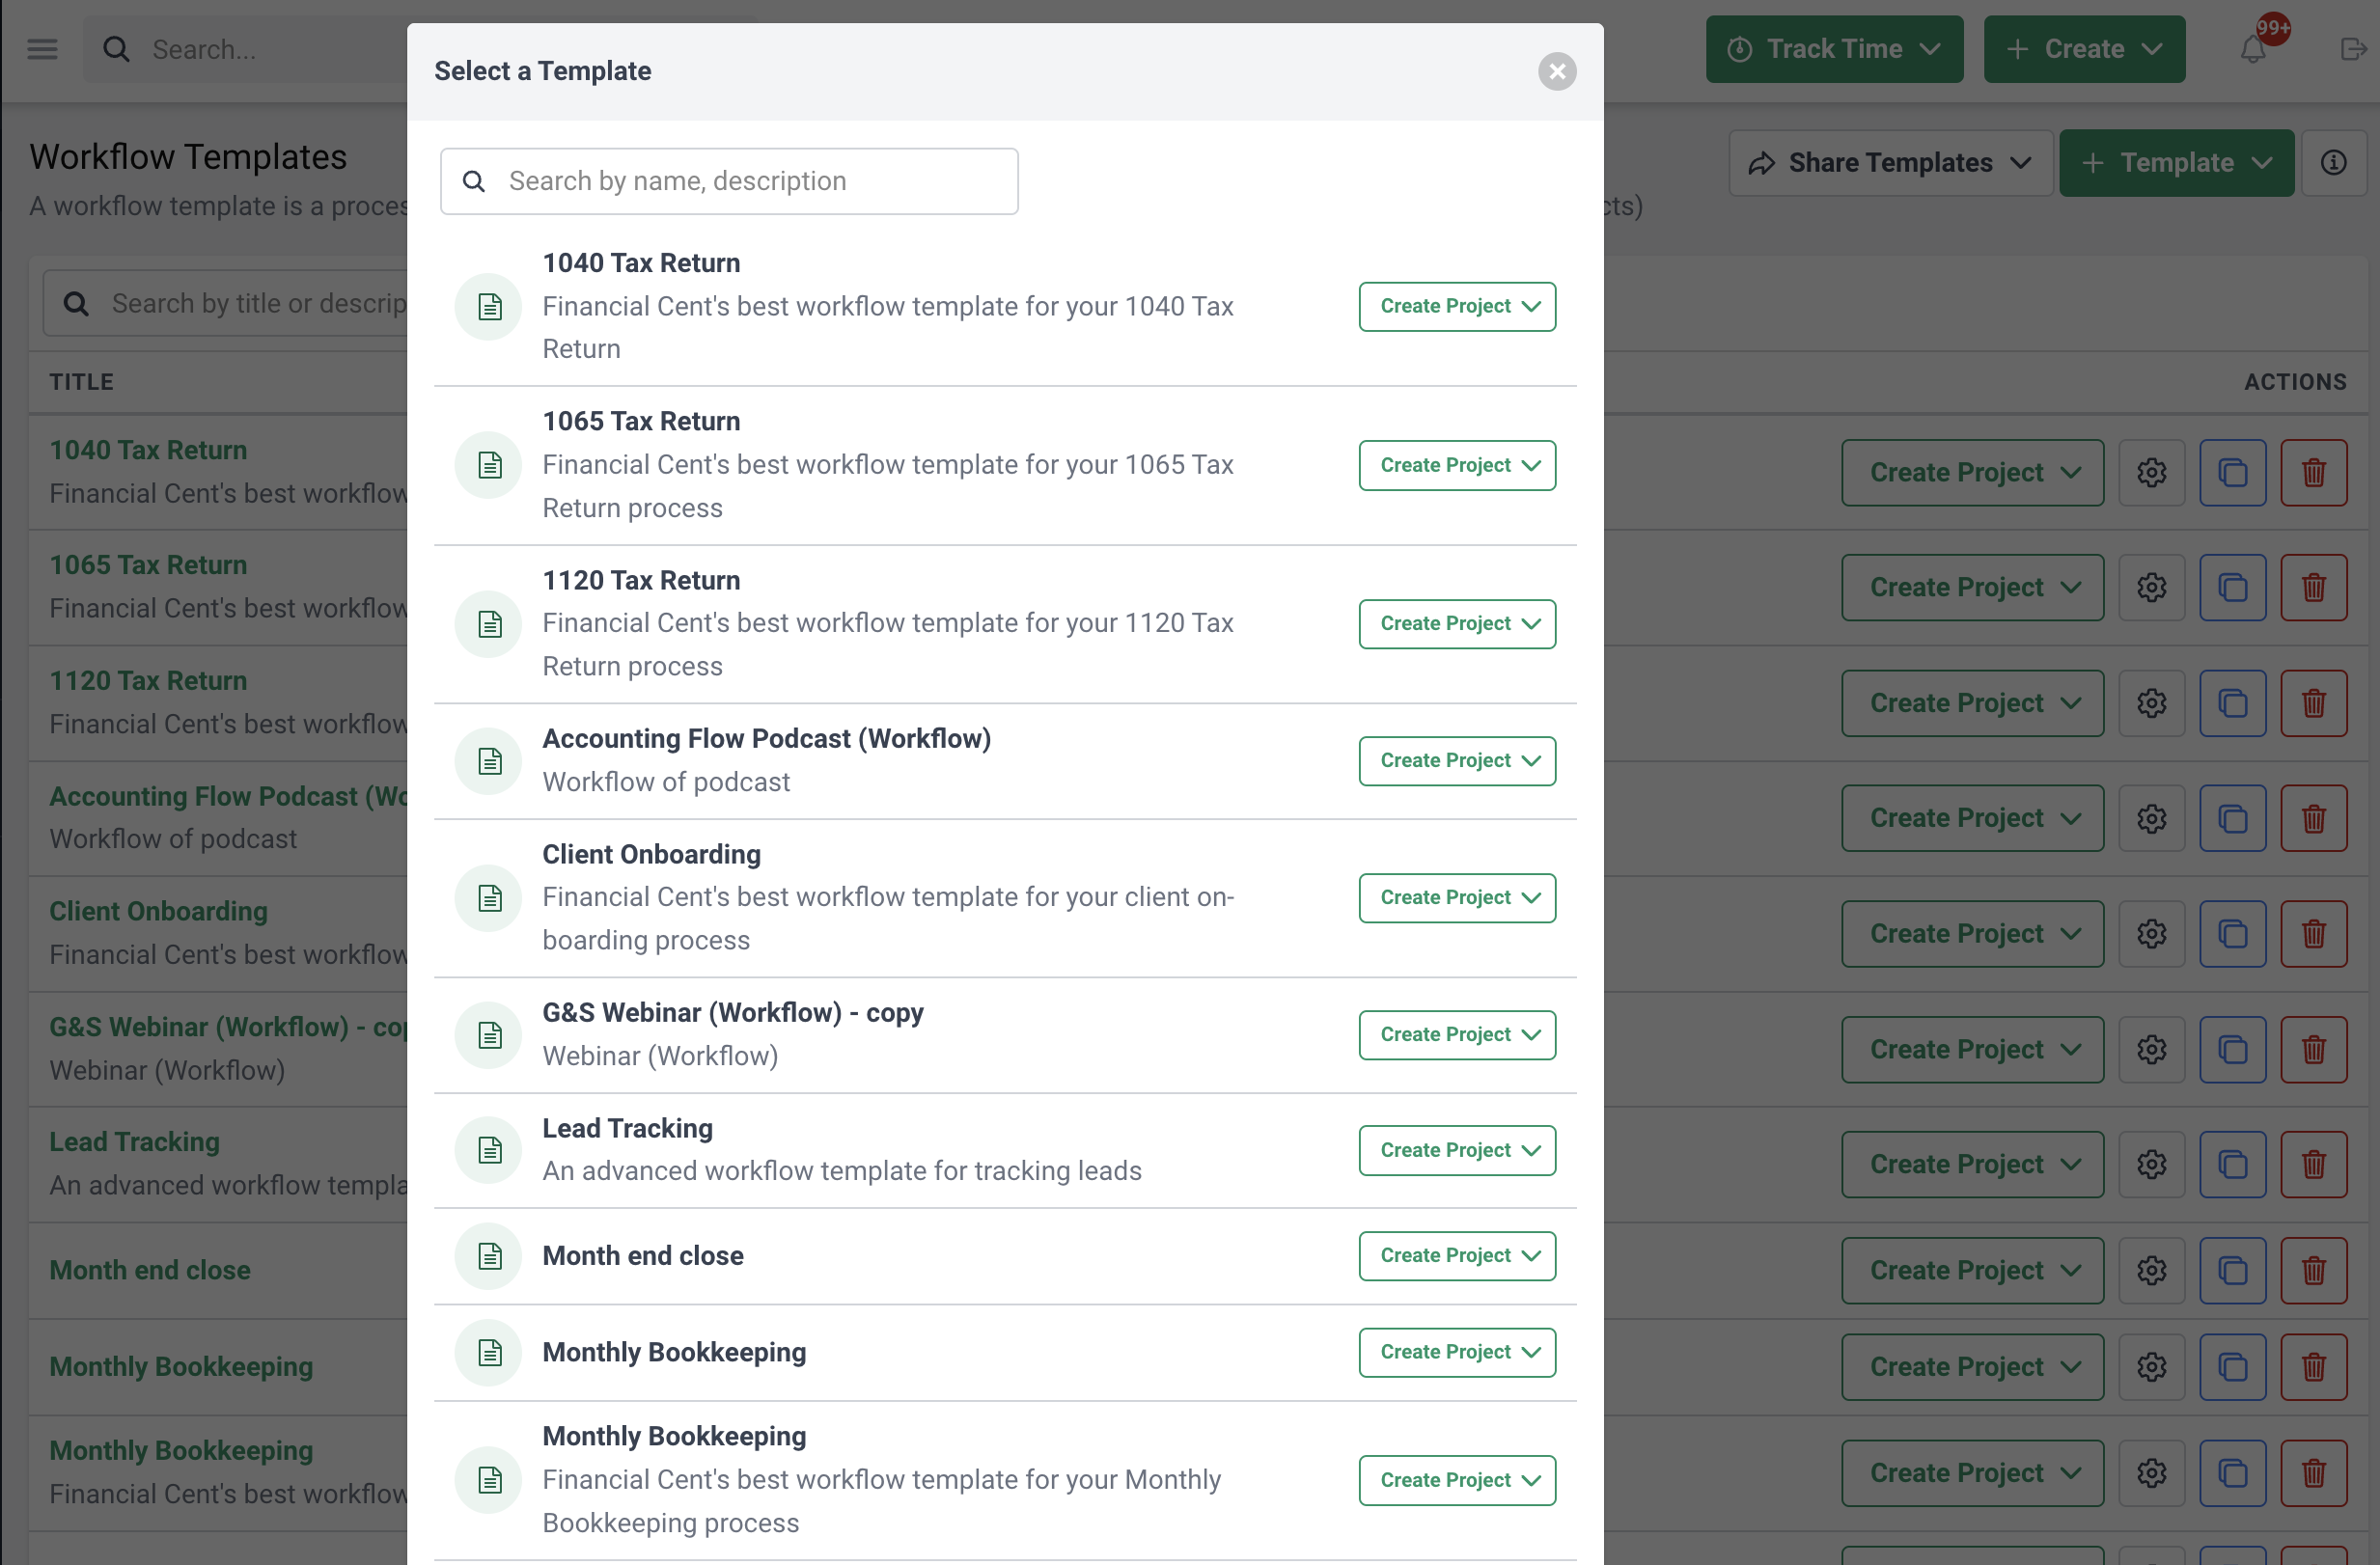Image resolution: width=2380 pixels, height=1565 pixels.
Task: Close the Select a Template dialog
Action: (x=1556, y=71)
